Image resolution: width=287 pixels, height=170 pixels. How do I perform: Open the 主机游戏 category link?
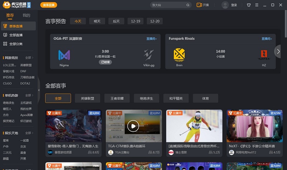click(26, 103)
